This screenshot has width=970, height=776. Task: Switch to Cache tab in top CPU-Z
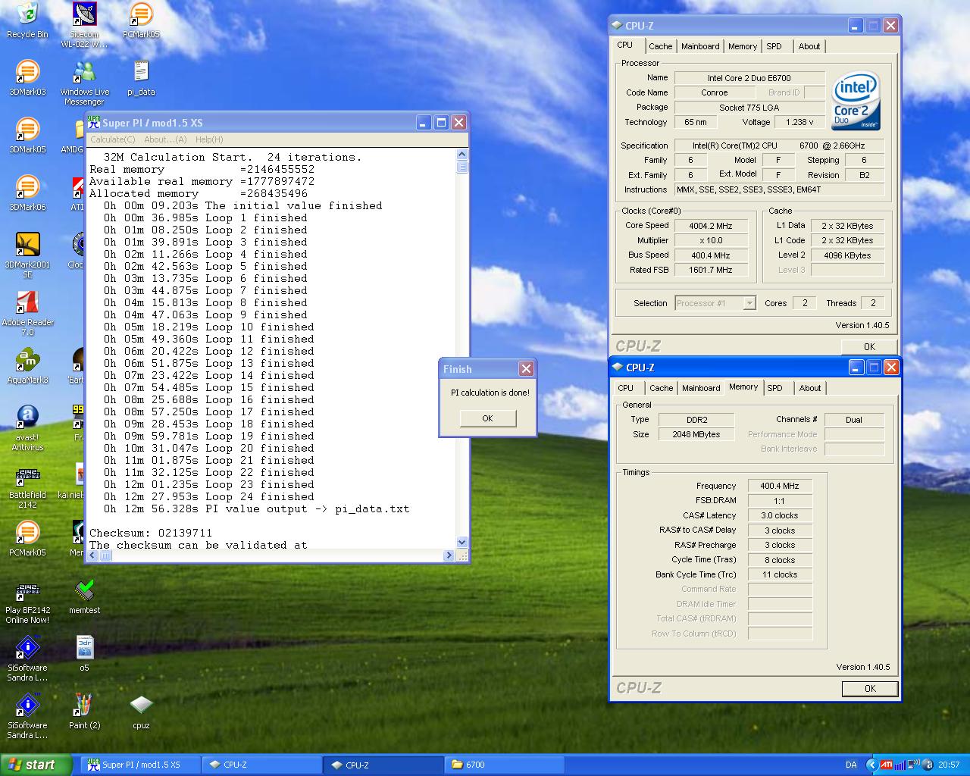click(660, 46)
